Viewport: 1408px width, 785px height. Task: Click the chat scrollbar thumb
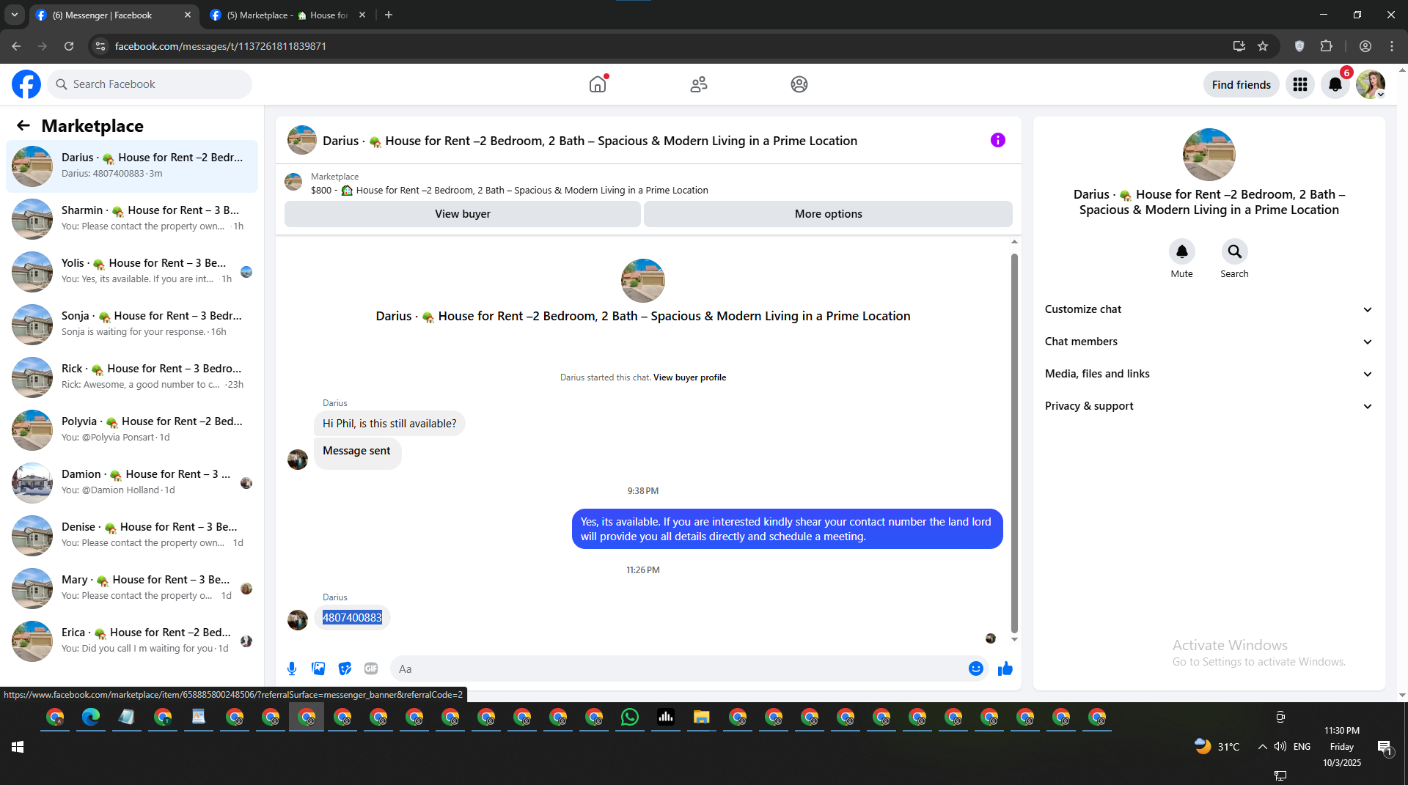[x=1014, y=442]
